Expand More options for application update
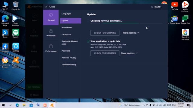 [x=129, y=53]
